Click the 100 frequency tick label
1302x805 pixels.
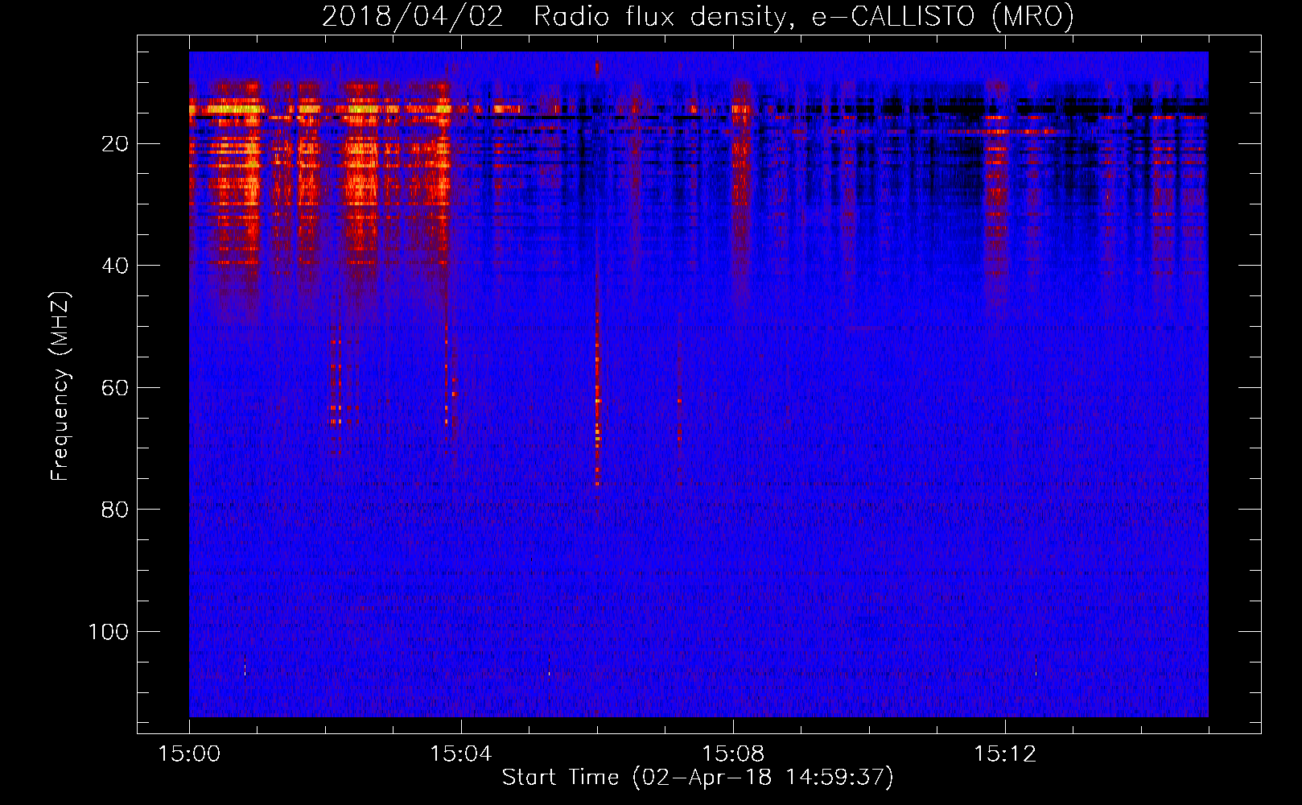109,632
